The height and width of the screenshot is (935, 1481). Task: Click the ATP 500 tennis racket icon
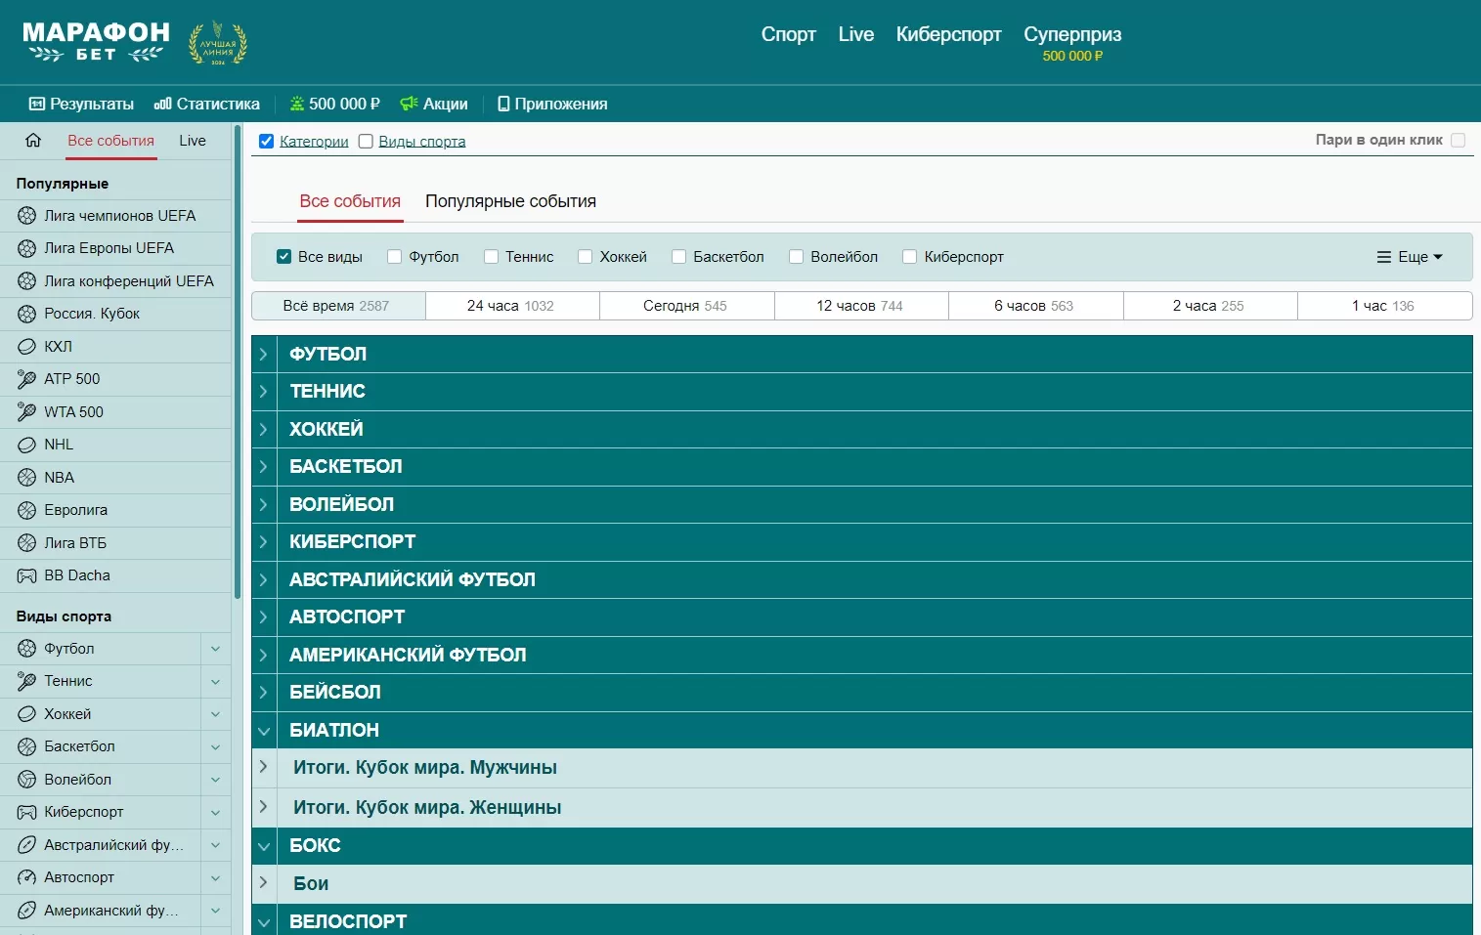[x=26, y=379]
